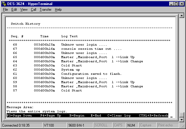Click the scrollbar up arrow
The image size is (186, 129).
181,15
